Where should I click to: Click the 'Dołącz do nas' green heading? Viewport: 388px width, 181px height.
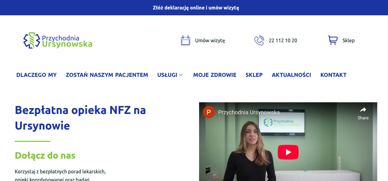point(45,155)
